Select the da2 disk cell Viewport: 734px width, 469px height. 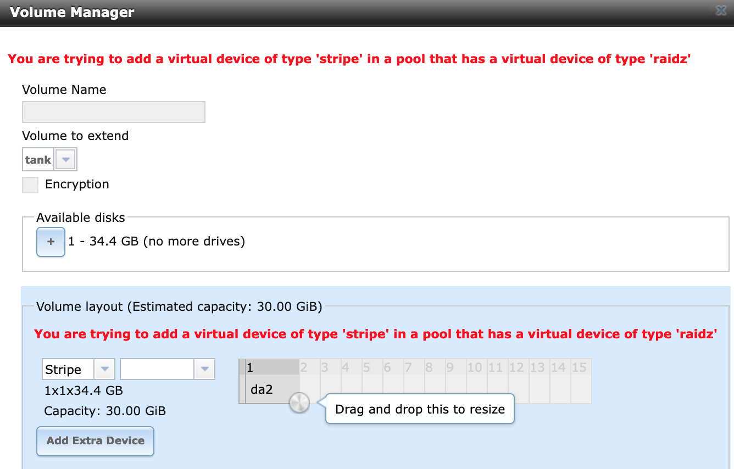pyautogui.click(x=273, y=389)
